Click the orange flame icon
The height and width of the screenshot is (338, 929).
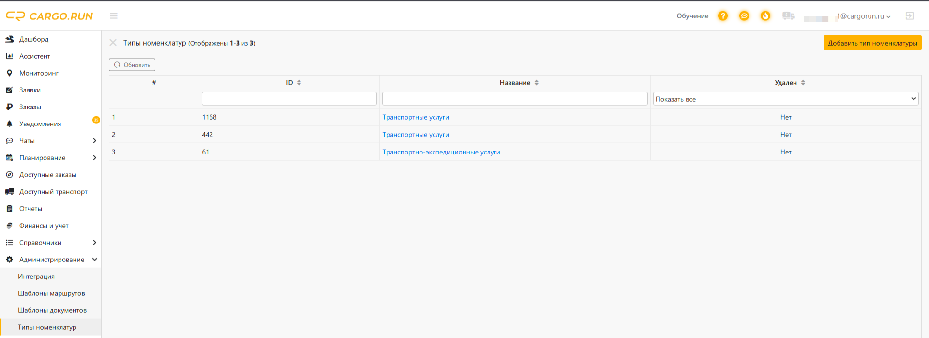765,16
